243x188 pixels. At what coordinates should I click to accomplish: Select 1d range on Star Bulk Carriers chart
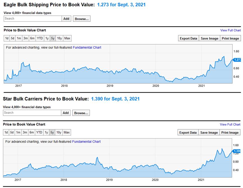pos(6,132)
